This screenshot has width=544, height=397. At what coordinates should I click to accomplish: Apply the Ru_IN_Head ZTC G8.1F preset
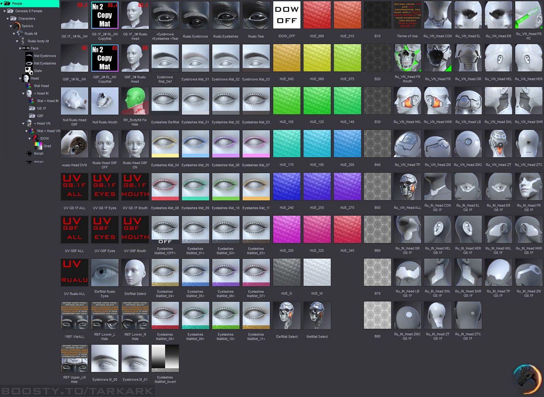[x=468, y=315]
